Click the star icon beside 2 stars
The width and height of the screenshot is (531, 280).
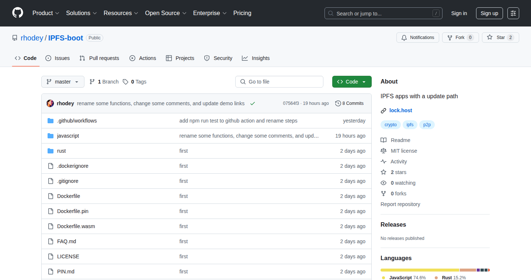pos(383,172)
